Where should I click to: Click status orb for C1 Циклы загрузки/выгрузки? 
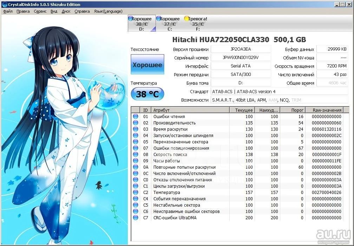tap(136, 186)
